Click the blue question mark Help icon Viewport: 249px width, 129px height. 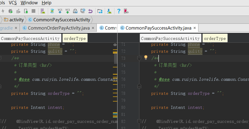click(119, 11)
